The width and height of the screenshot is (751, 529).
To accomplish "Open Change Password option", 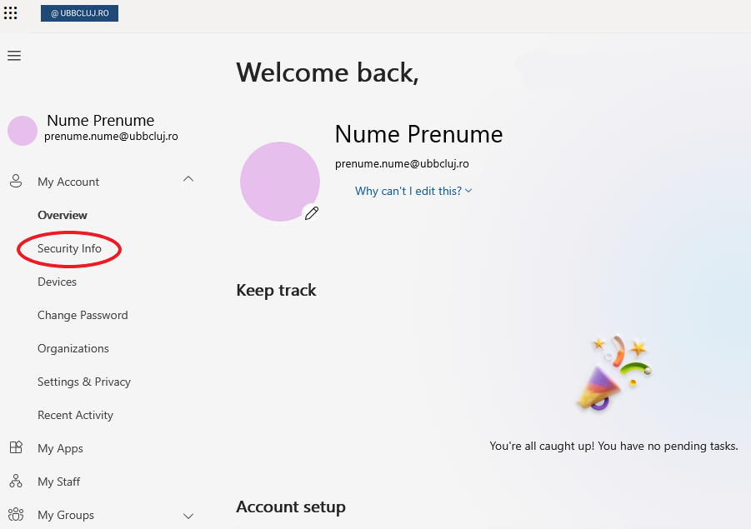I will (x=83, y=315).
